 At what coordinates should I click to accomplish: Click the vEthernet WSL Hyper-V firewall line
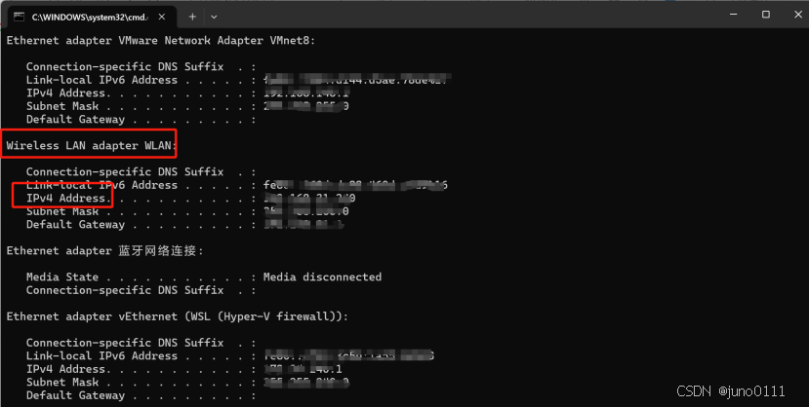tap(177, 316)
